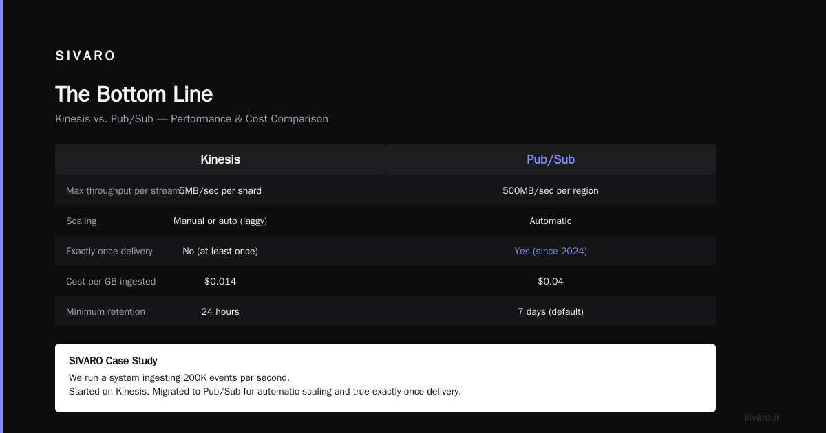This screenshot has width=826, height=433.
Task: Open the sivaro.in website link
Action: 763,417
